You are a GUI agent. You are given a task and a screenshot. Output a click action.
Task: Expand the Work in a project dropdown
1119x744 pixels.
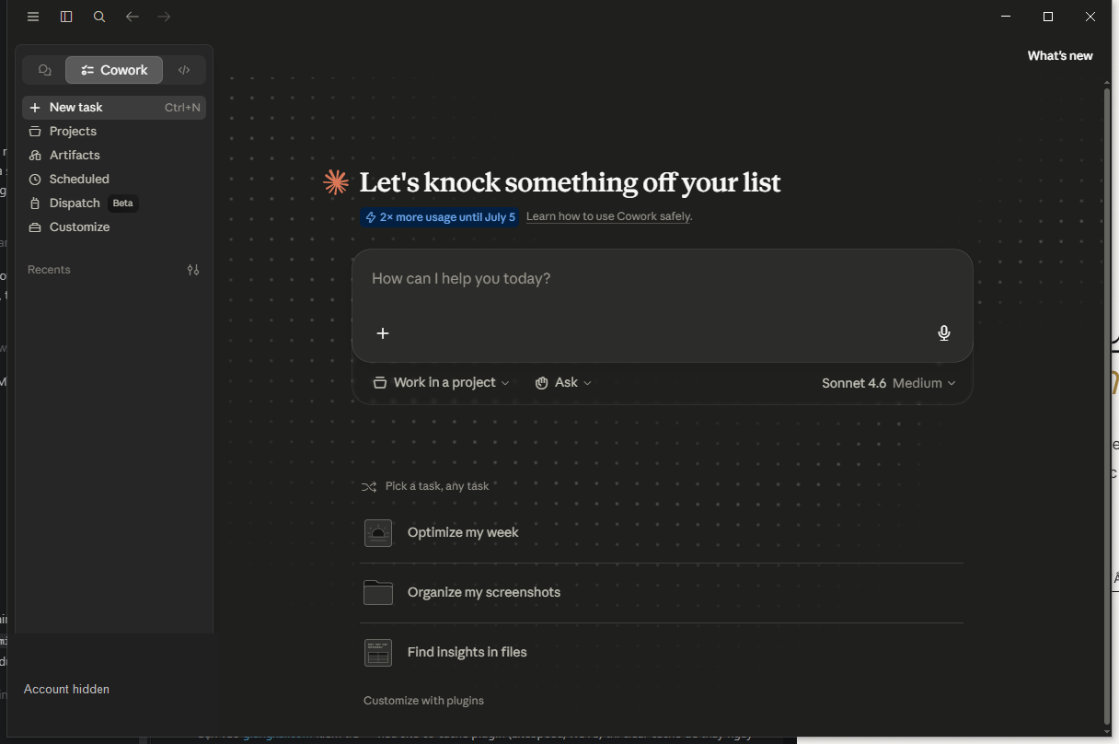(x=441, y=382)
